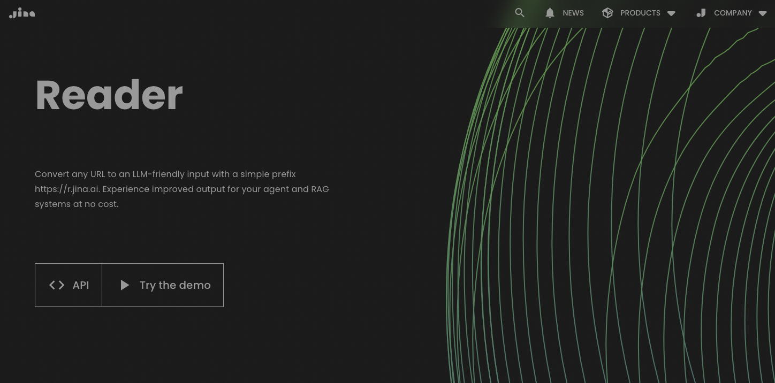
Task: Click the code brackets icon on API button
Action: 57,285
